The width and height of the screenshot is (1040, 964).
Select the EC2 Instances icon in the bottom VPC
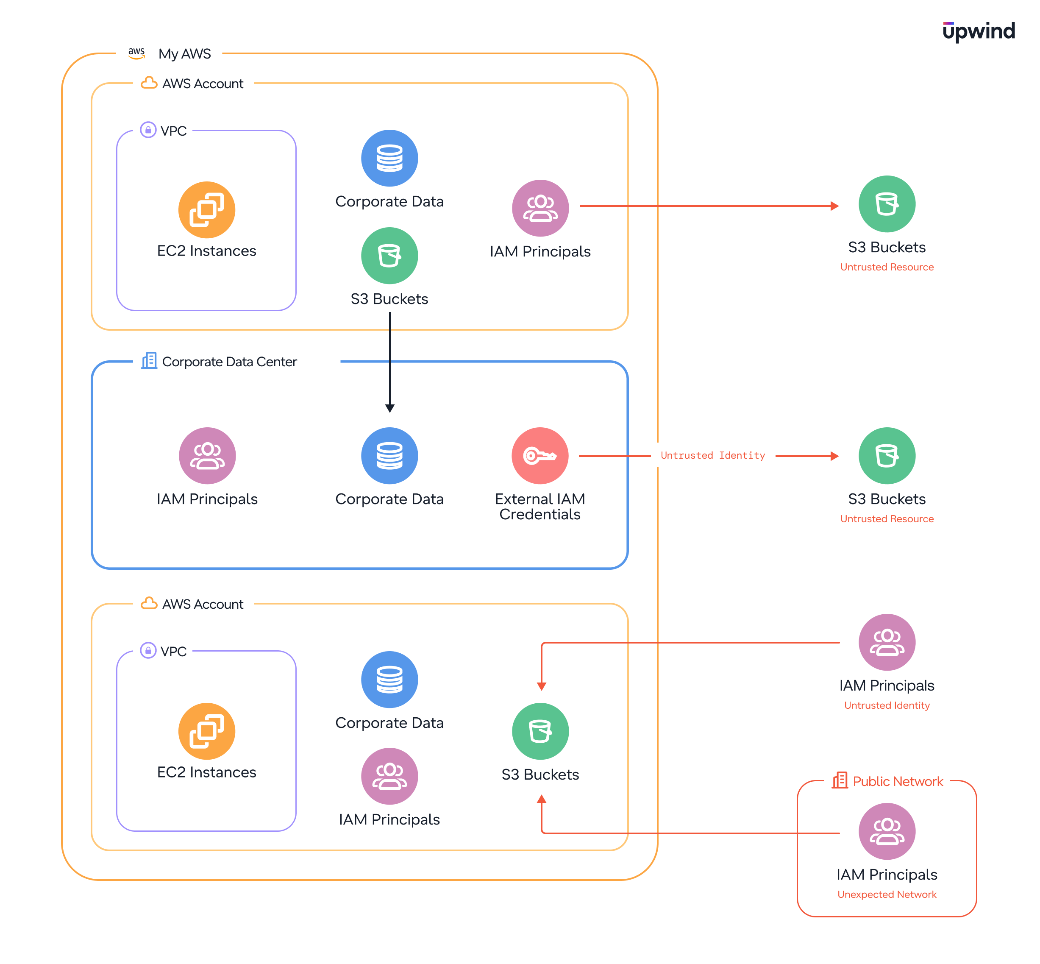click(x=206, y=731)
